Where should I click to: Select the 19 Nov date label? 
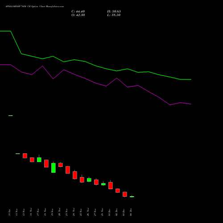coord(52,212)
